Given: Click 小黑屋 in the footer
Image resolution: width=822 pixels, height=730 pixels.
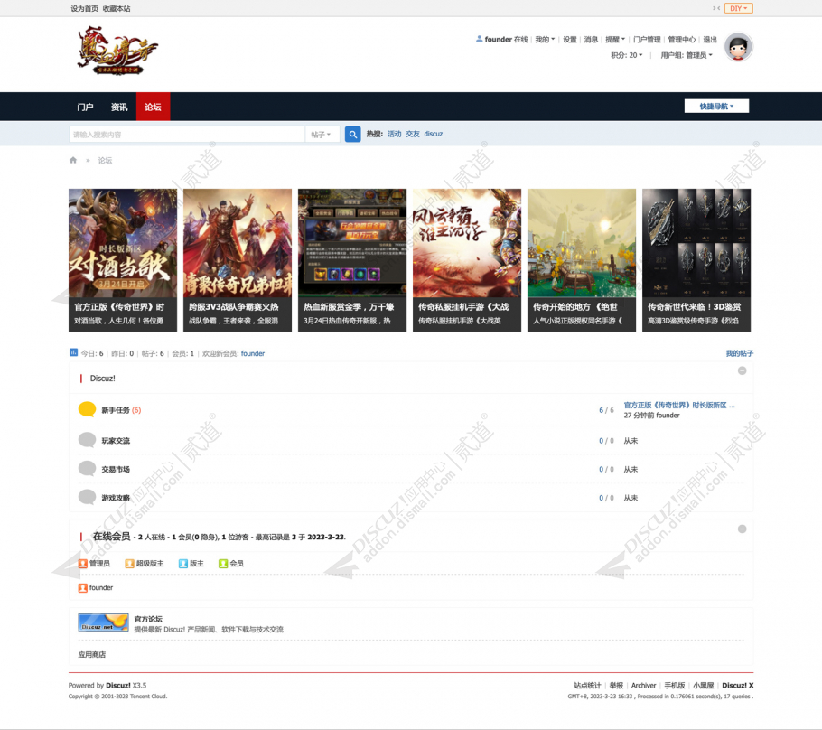Looking at the screenshot, I should coord(704,685).
